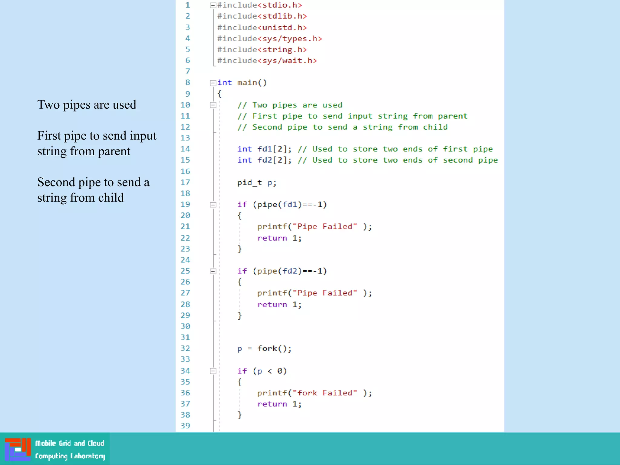Collapse the comment block fold at line 10
The height and width of the screenshot is (465, 620).
click(x=213, y=105)
